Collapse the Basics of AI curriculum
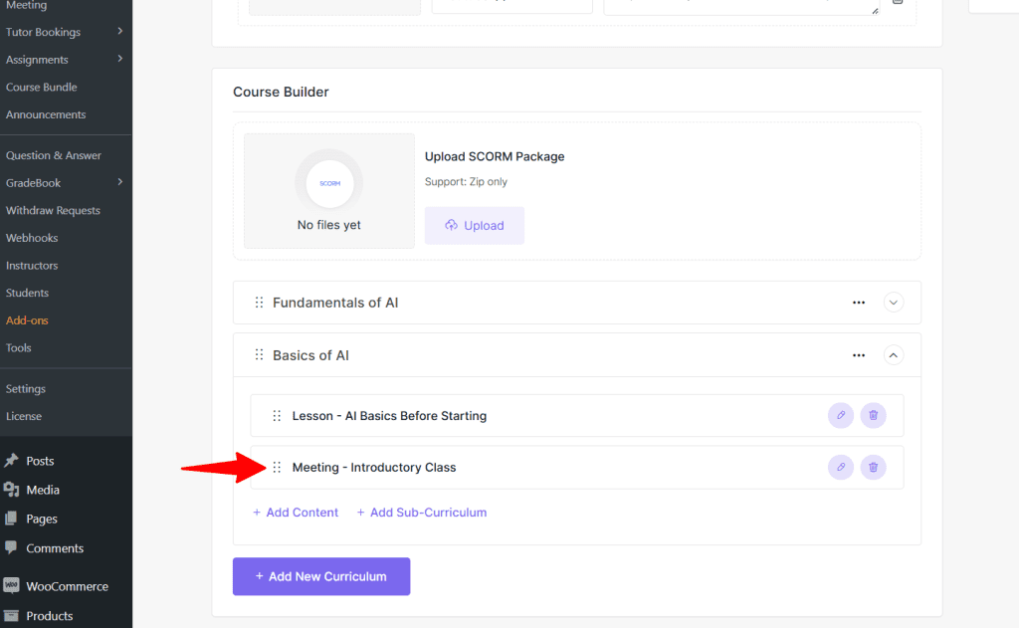 click(894, 355)
